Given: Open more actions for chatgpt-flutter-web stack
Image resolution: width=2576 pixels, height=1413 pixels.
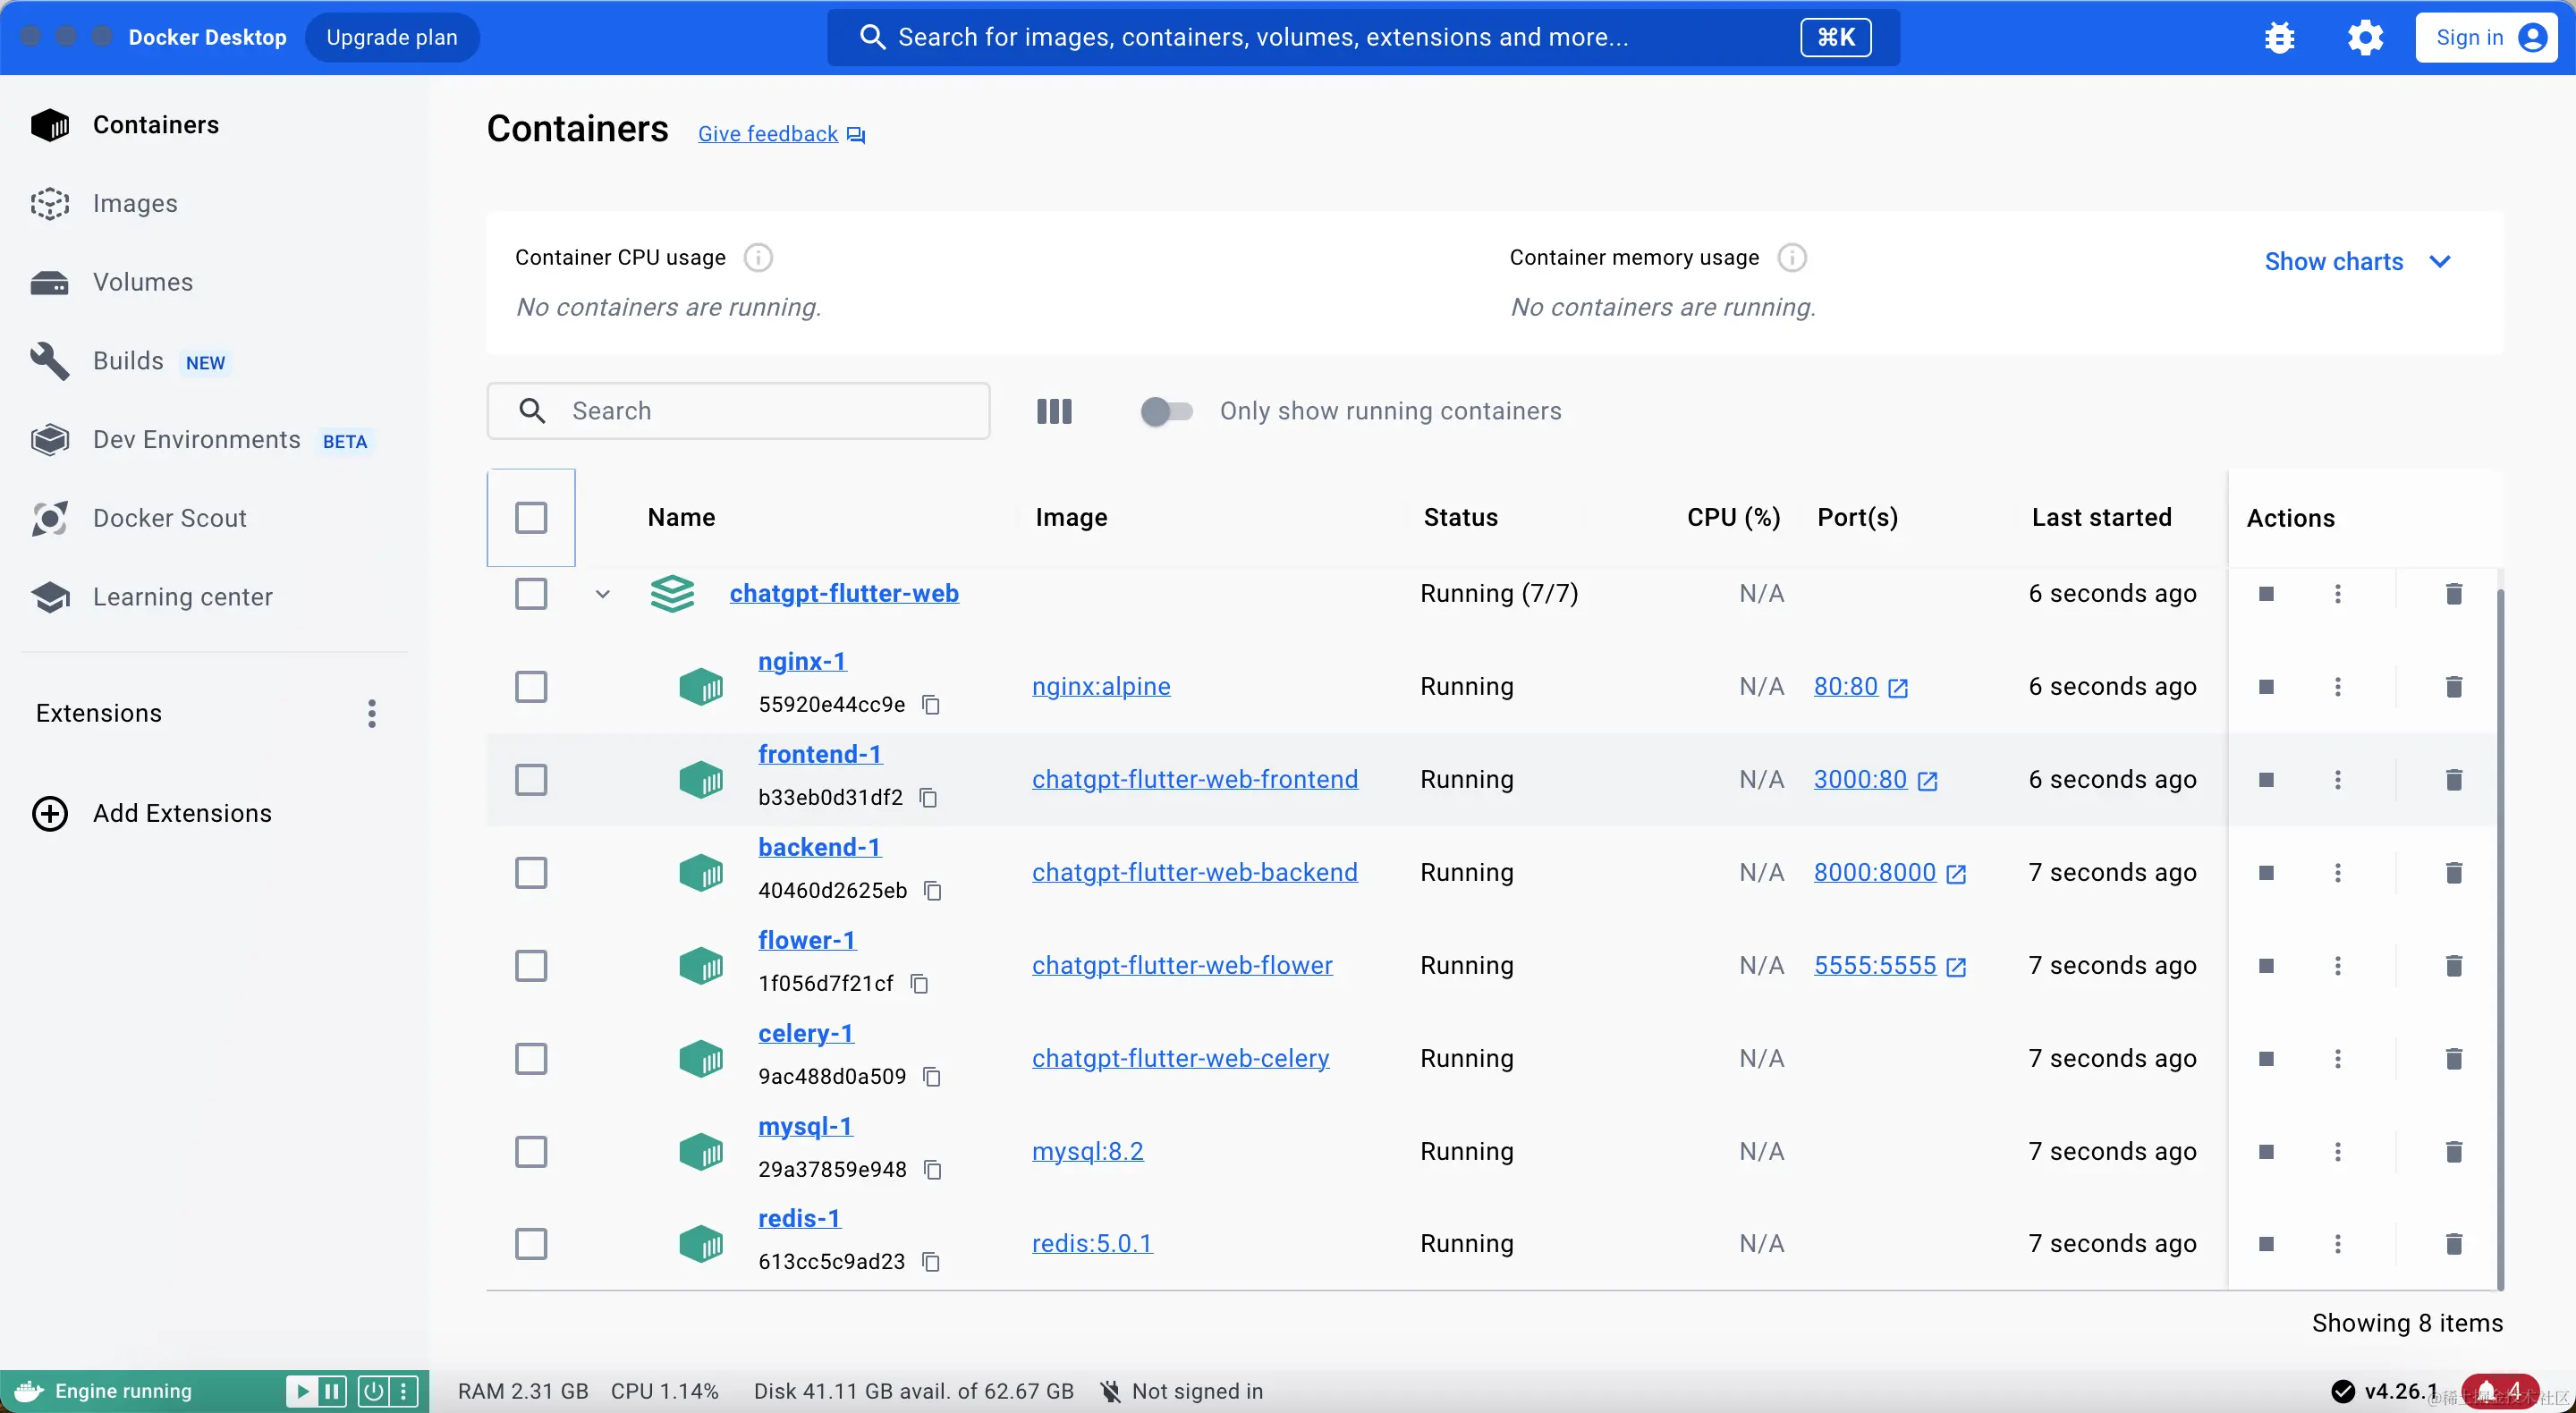Looking at the screenshot, I should click(2338, 594).
